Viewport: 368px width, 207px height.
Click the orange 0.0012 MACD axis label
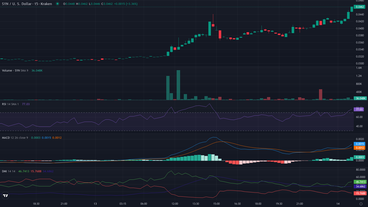pos(359,148)
